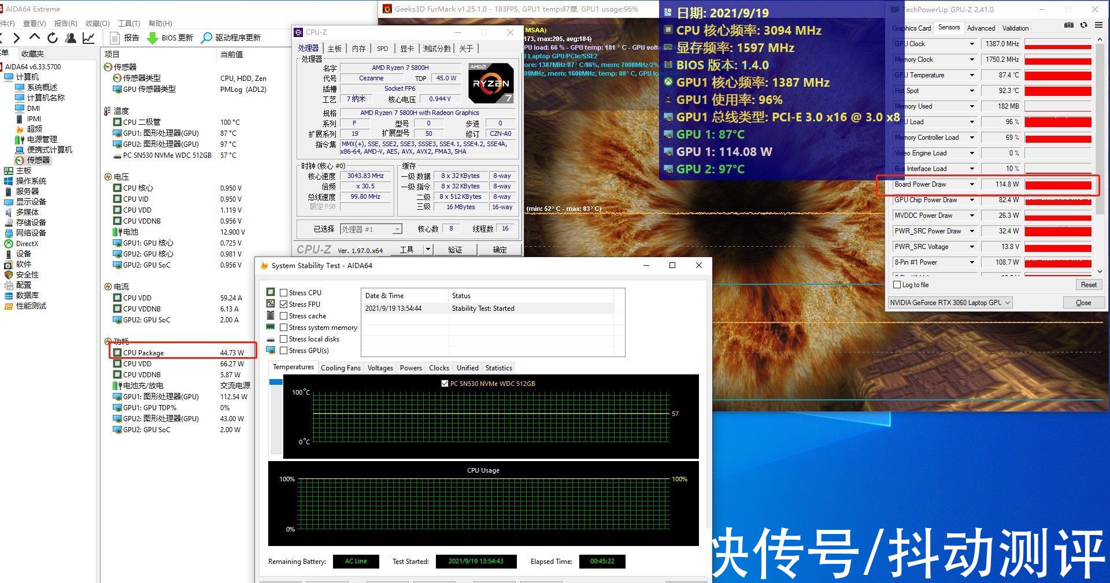Open GPU Temperature sensor dropdown arrow
This screenshot has height=583, width=1110.
972,75
